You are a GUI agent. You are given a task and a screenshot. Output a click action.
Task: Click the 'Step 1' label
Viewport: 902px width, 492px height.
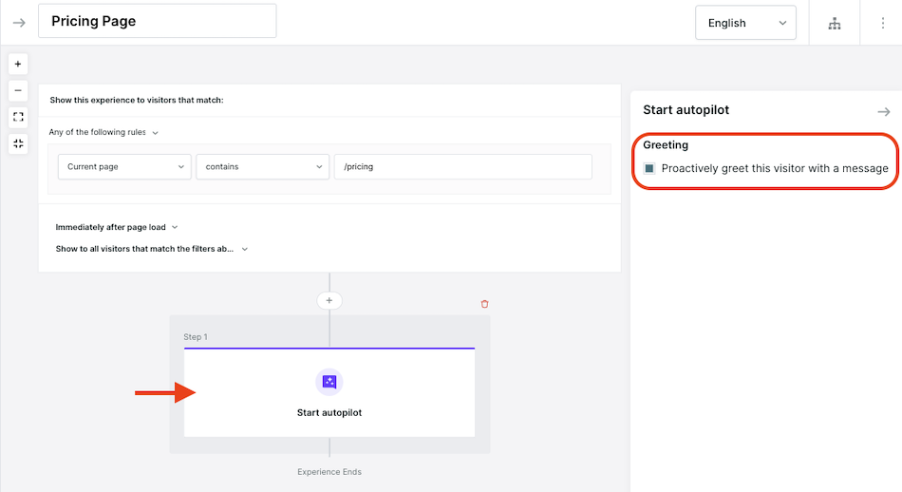pos(196,337)
